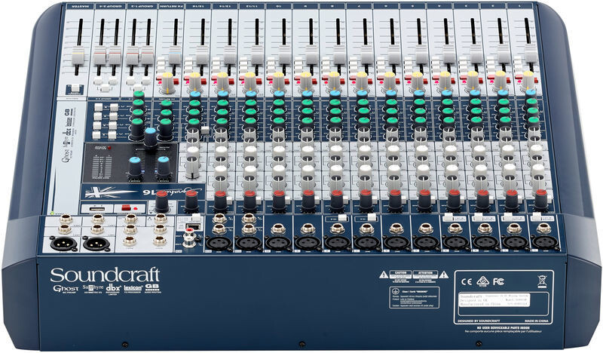Turn the yellow-capped pan knob on channel 10
Screen dimensions: 603x353
277,81
